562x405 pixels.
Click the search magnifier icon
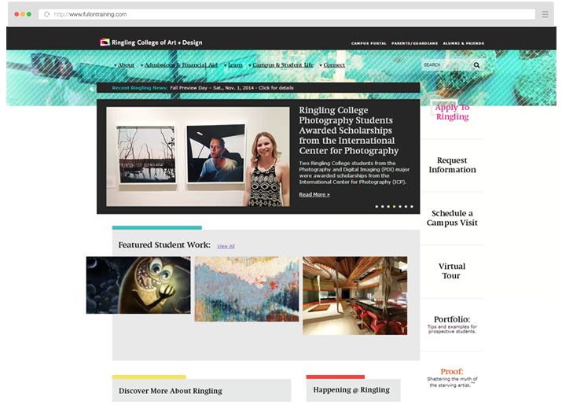pos(476,65)
